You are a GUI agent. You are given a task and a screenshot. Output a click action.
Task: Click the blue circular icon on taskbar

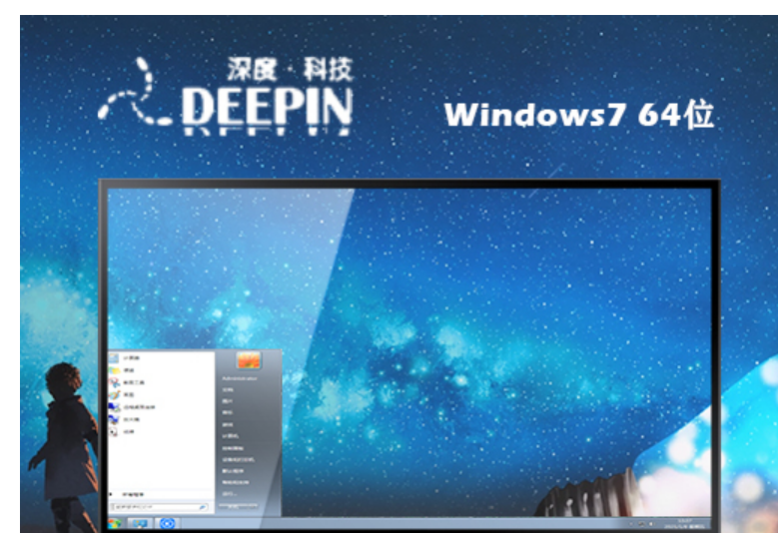[x=167, y=523]
